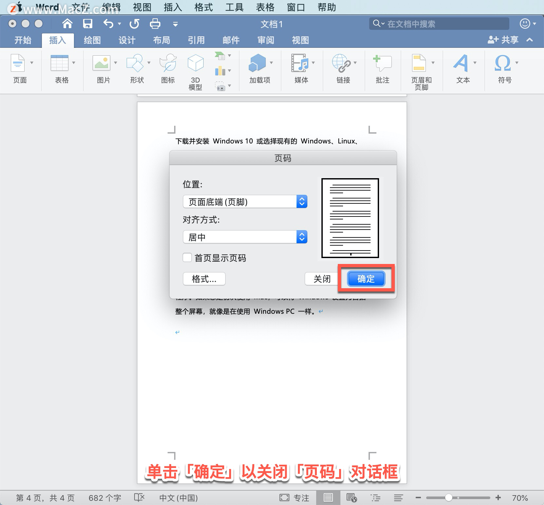This screenshot has height=505, width=544.
Task: Open the undo history dropdown arrow
Action: (x=119, y=24)
